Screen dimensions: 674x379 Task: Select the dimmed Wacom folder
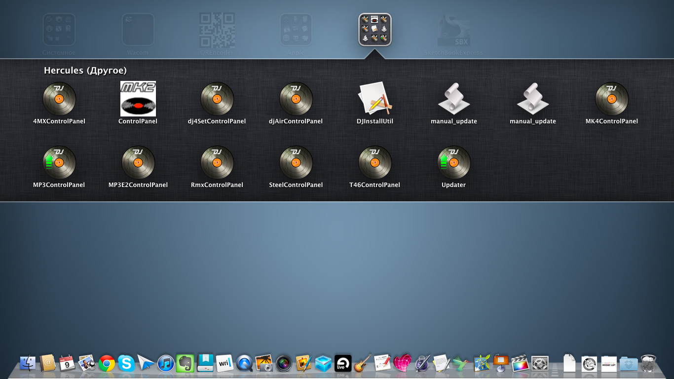138,30
